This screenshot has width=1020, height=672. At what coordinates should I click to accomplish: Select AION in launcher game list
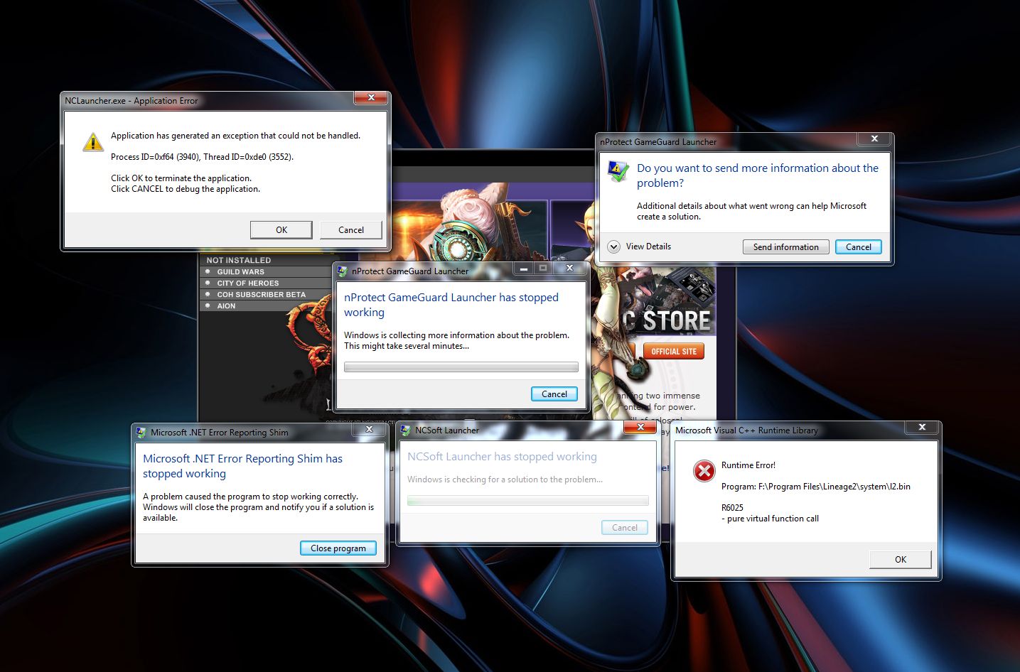(x=226, y=306)
